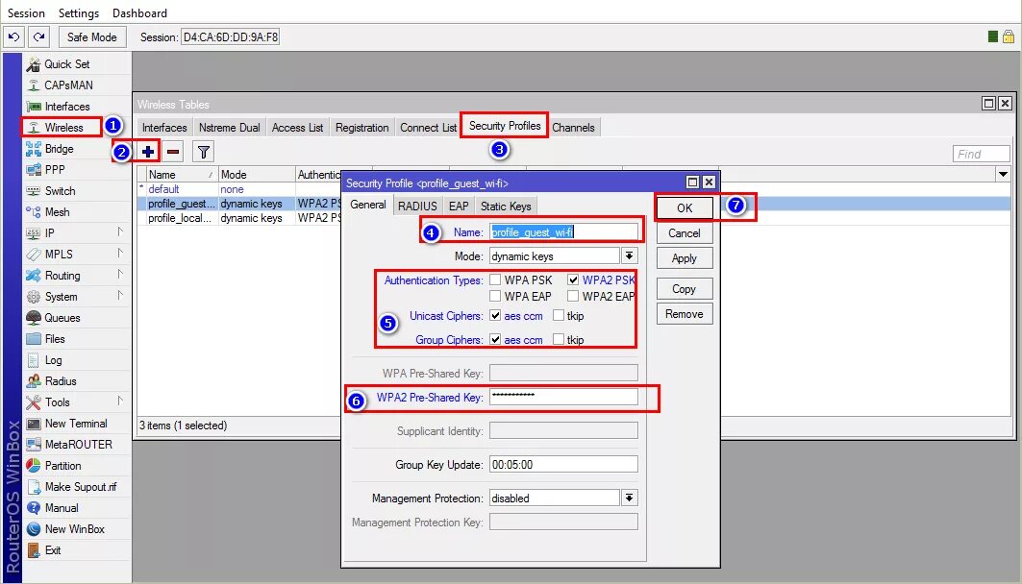Click the WPA2 Pre-Shared Key field
The width and height of the screenshot is (1022, 584).
click(563, 397)
